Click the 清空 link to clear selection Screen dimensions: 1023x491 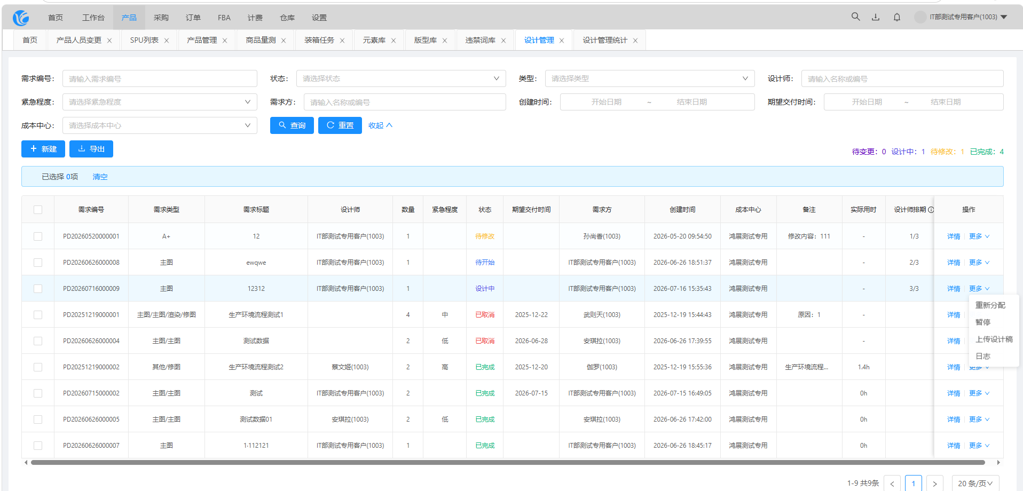pyautogui.click(x=100, y=177)
